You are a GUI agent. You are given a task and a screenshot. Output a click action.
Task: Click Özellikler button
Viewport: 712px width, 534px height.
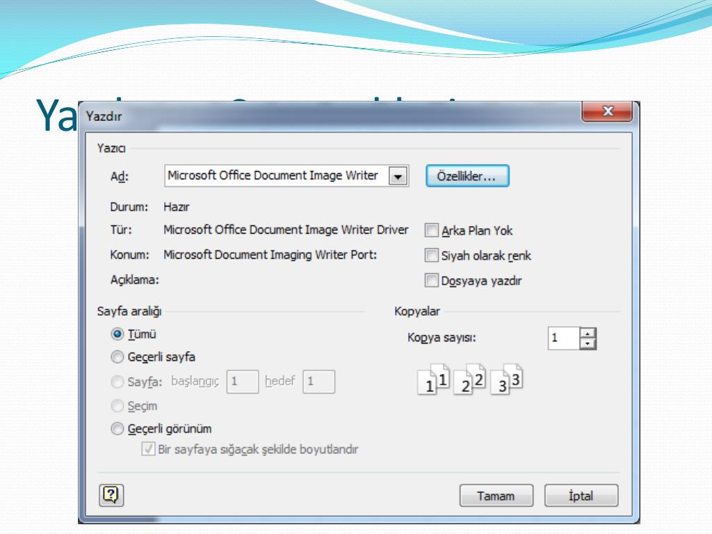pos(467,176)
